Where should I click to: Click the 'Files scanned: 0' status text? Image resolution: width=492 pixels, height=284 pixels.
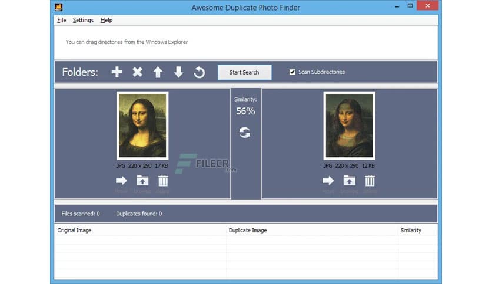click(x=81, y=214)
